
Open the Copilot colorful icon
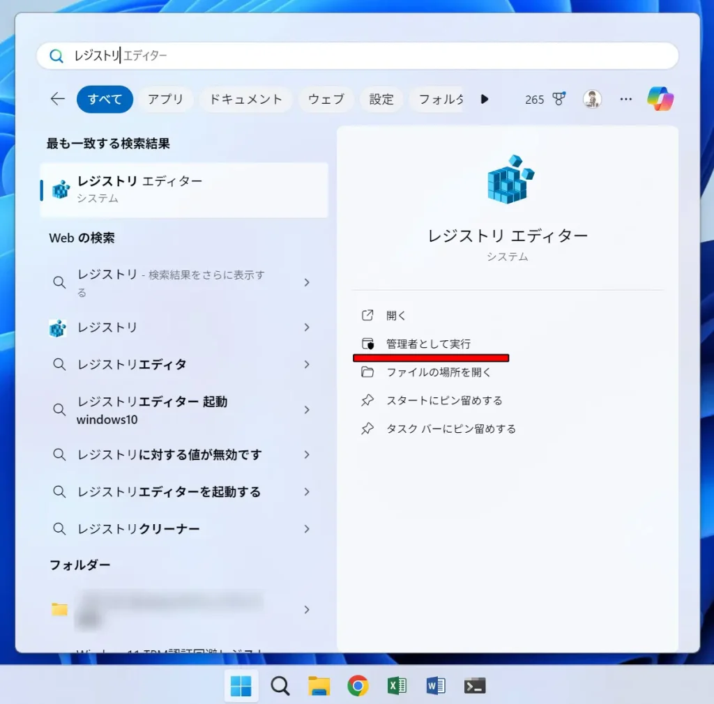pos(660,99)
